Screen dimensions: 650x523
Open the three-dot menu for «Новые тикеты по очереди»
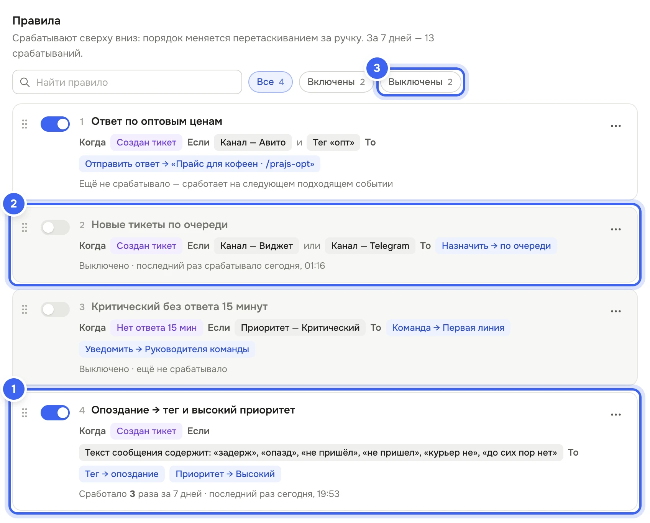(x=616, y=229)
